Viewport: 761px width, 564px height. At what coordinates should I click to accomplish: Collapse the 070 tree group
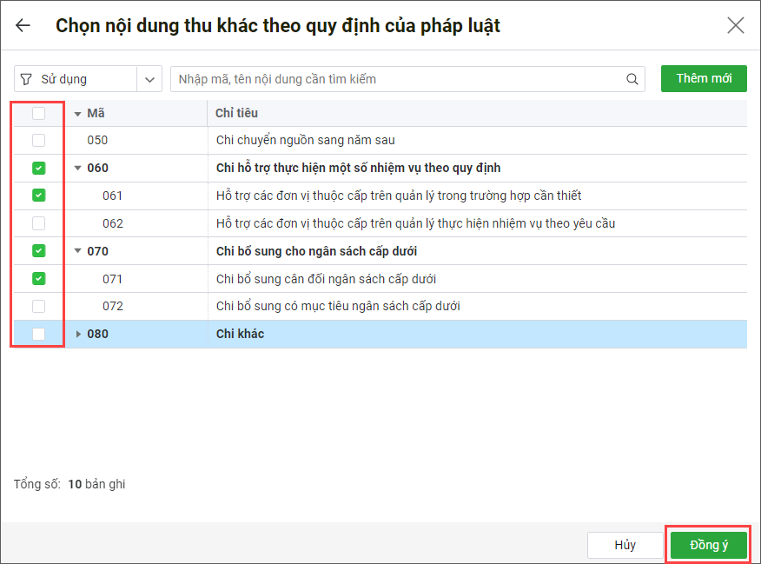(x=77, y=251)
